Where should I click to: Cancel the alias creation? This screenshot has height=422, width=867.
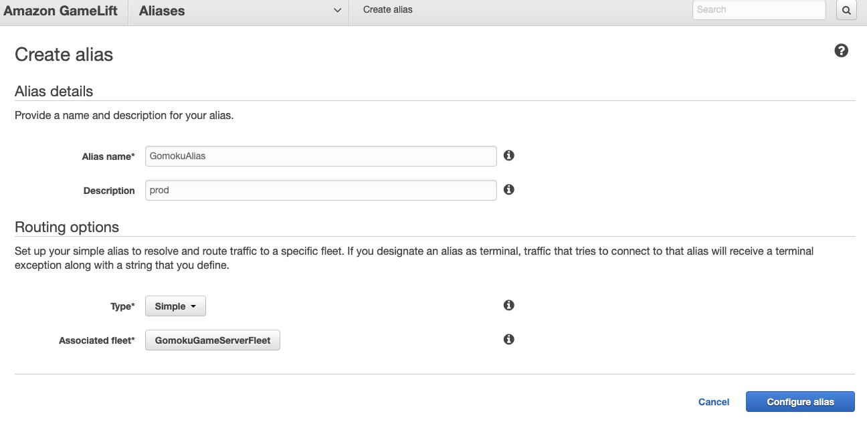coord(714,402)
